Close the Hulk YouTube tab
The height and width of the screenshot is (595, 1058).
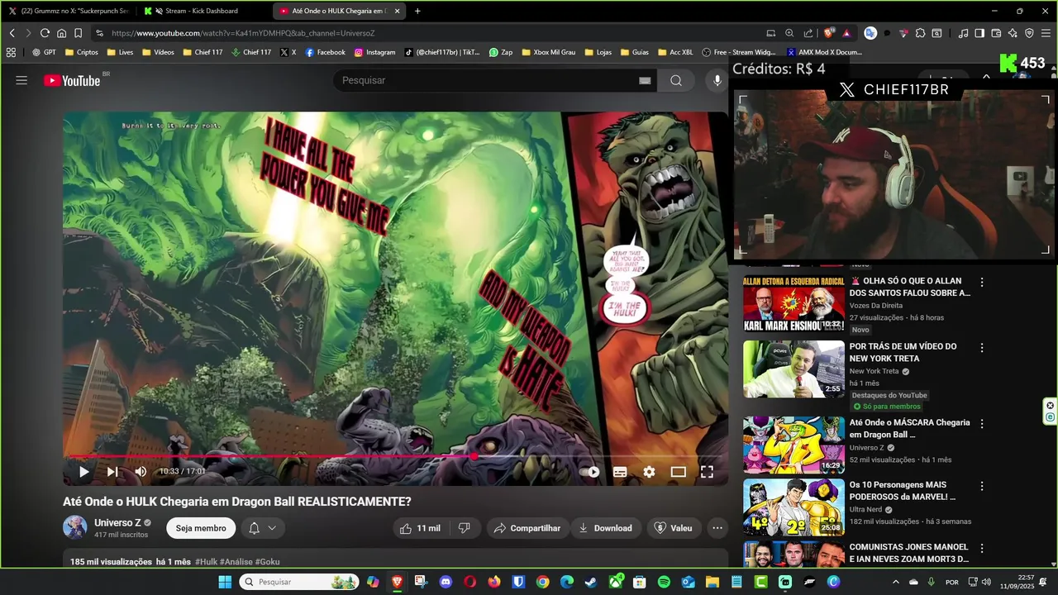tap(398, 11)
